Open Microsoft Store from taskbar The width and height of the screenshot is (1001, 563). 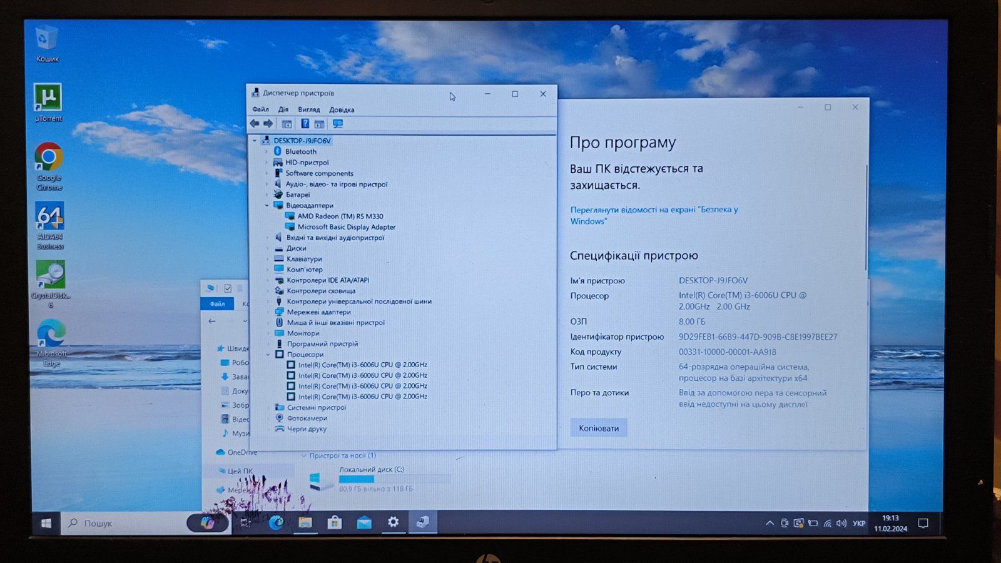coord(335,522)
